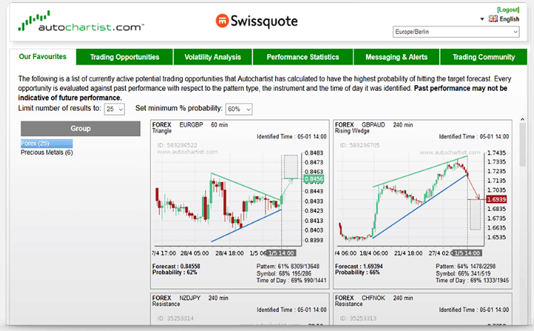Open Volatility Analysis tab
The height and width of the screenshot is (331, 534).
click(213, 57)
